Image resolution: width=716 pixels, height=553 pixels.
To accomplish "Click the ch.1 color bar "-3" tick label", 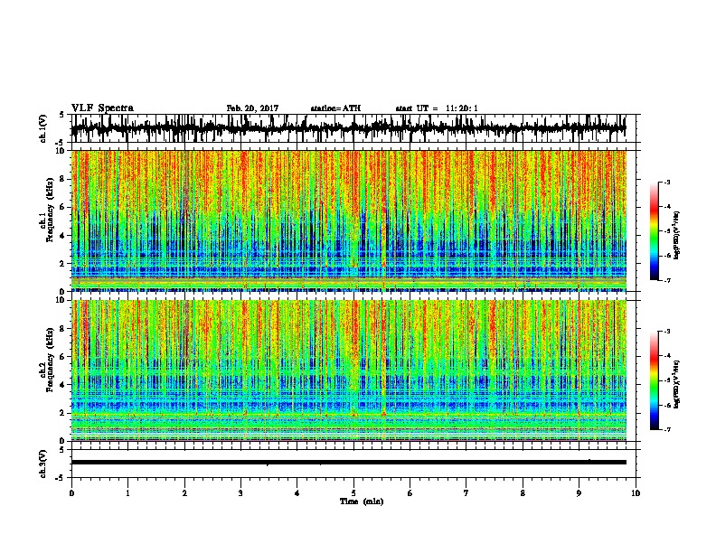I will 667,182.
